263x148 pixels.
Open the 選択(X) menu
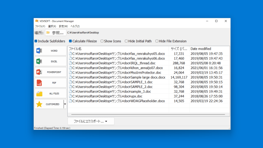[x=52, y=26]
